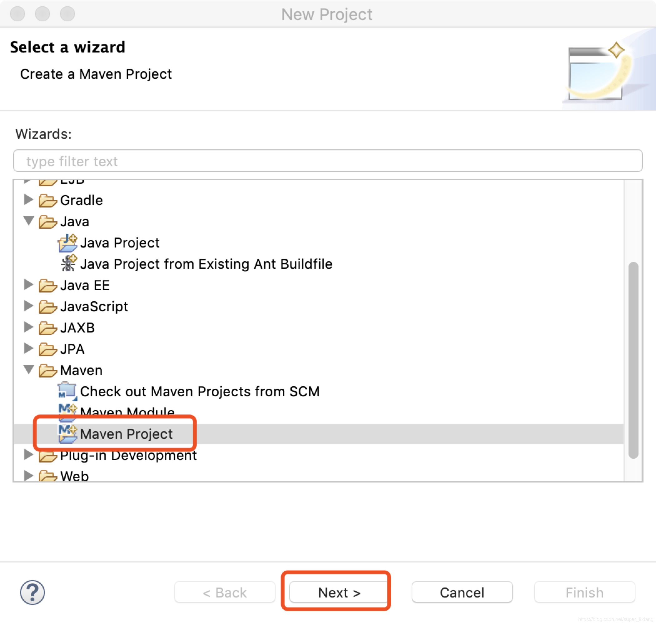
Task: Expand the Gradle category
Action: pos(29,200)
